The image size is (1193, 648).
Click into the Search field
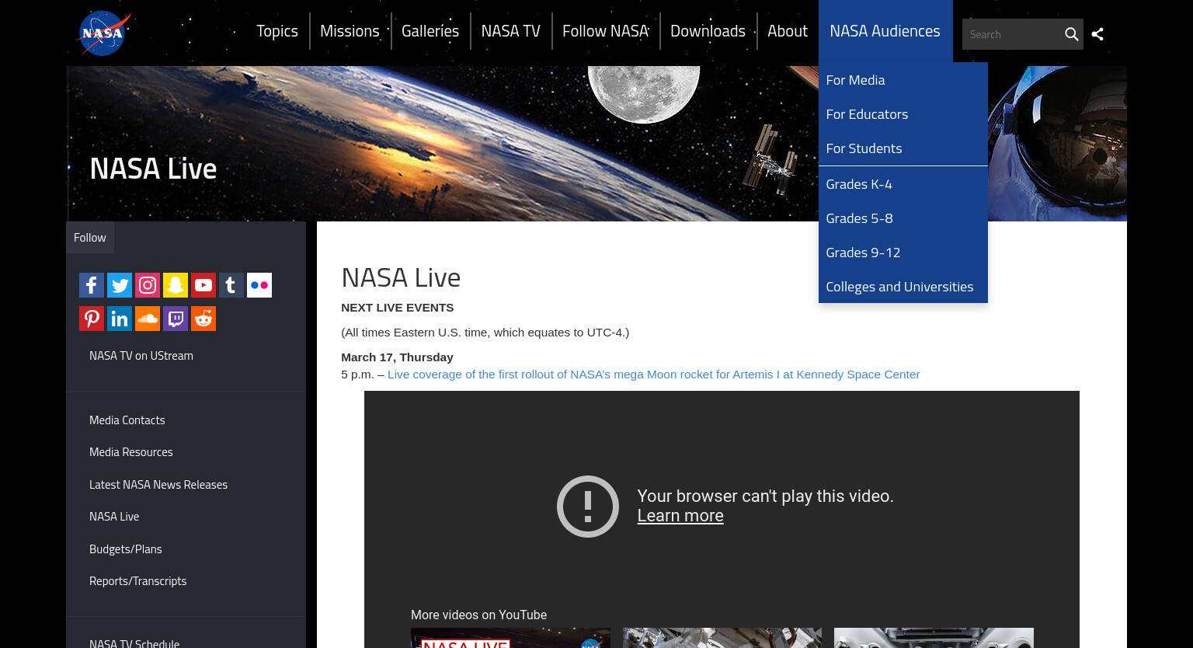click(1011, 34)
